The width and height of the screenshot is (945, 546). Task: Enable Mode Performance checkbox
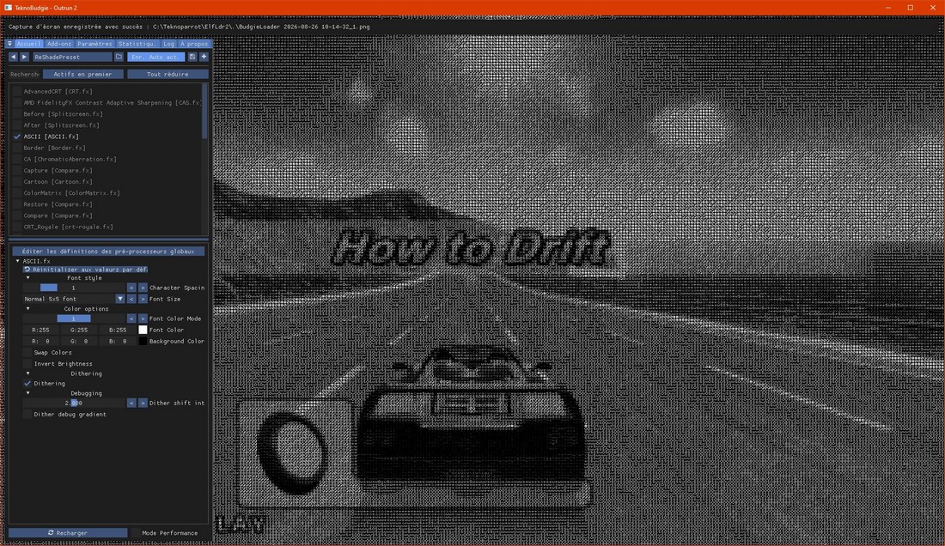click(x=137, y=533)
